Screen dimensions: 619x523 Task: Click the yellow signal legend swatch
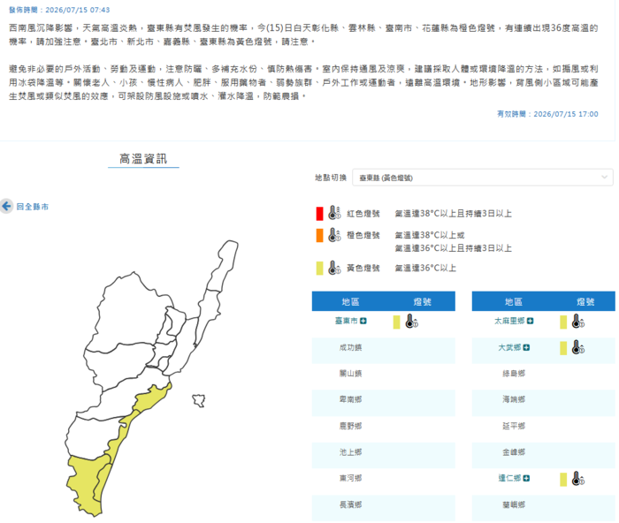coord(319,269)
